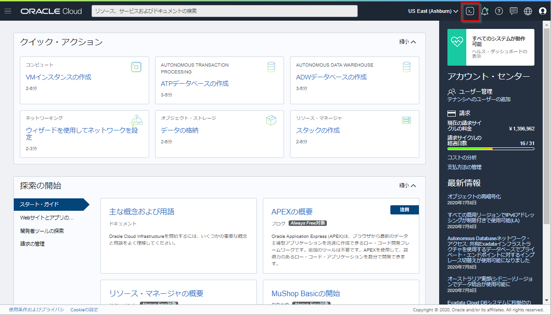Click the resource search input field

coord(225,11)
